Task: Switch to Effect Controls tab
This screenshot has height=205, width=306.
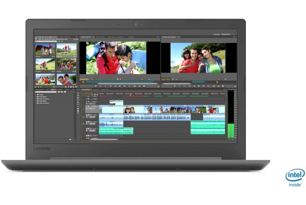Action: pos(100,37)
